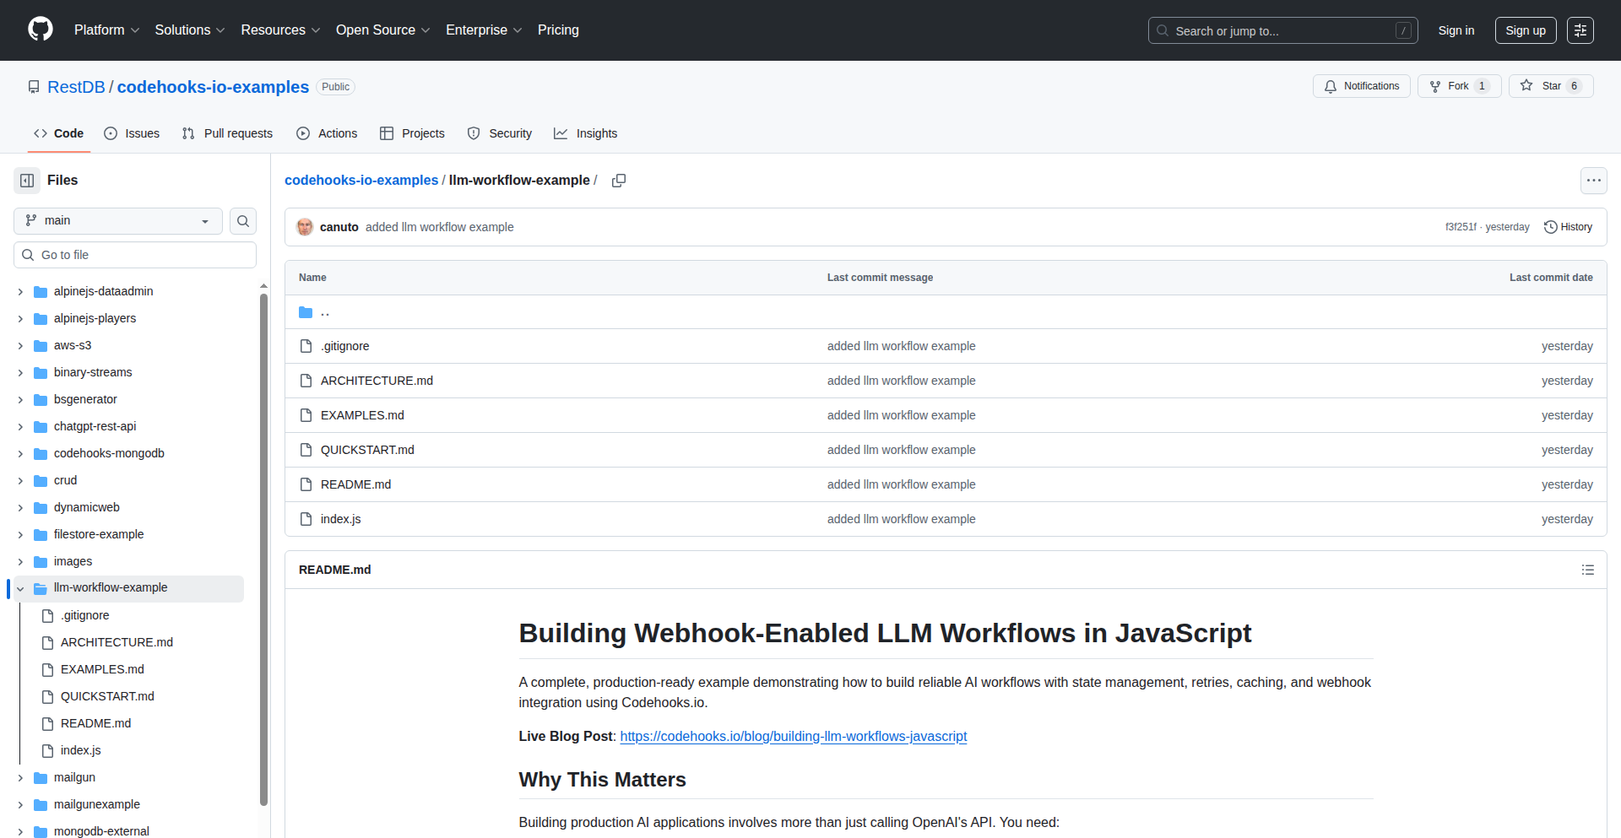Open the main branch dropdown

coord(117,220)
